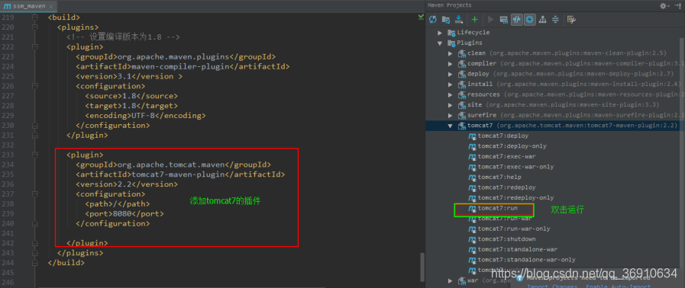
Task: Place cursor on <encoding>UTF-8</encoding> line
Action: 145,116
